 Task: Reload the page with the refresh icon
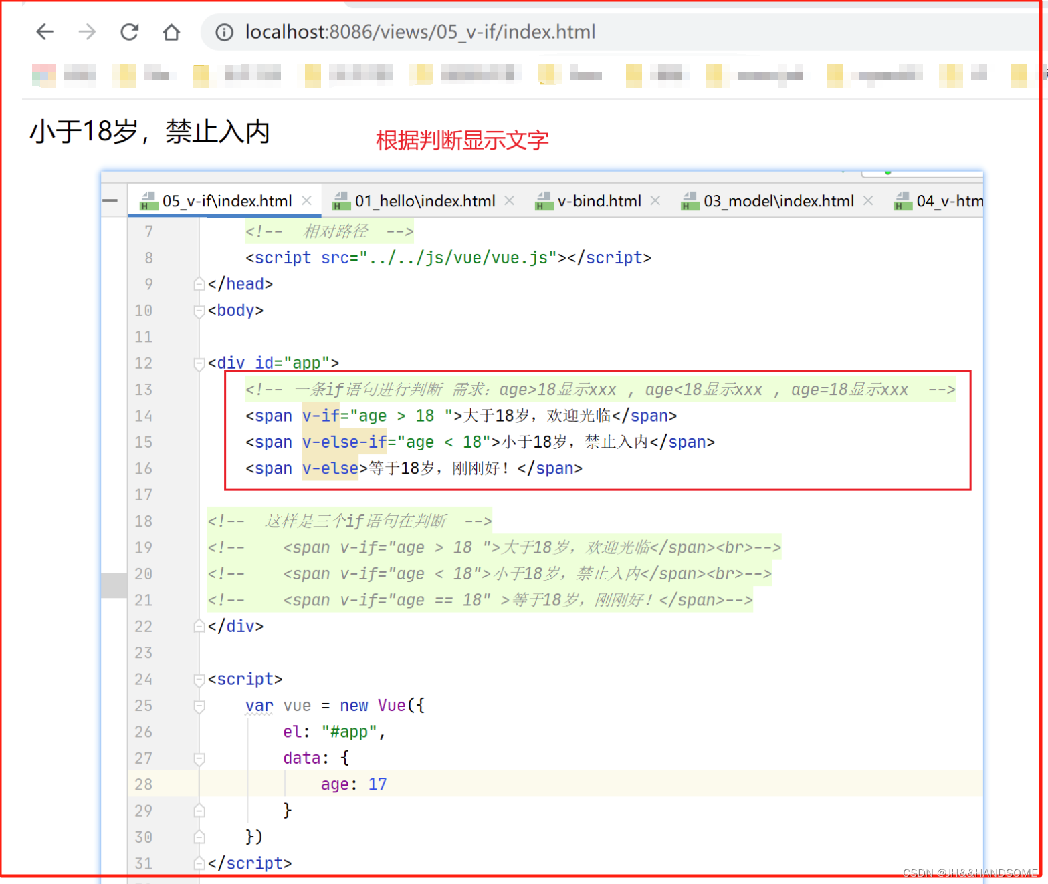pyautogui.click(x=129, y=31)
